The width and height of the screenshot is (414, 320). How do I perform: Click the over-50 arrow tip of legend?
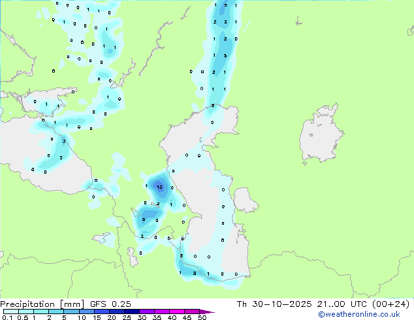click(207, 312)
